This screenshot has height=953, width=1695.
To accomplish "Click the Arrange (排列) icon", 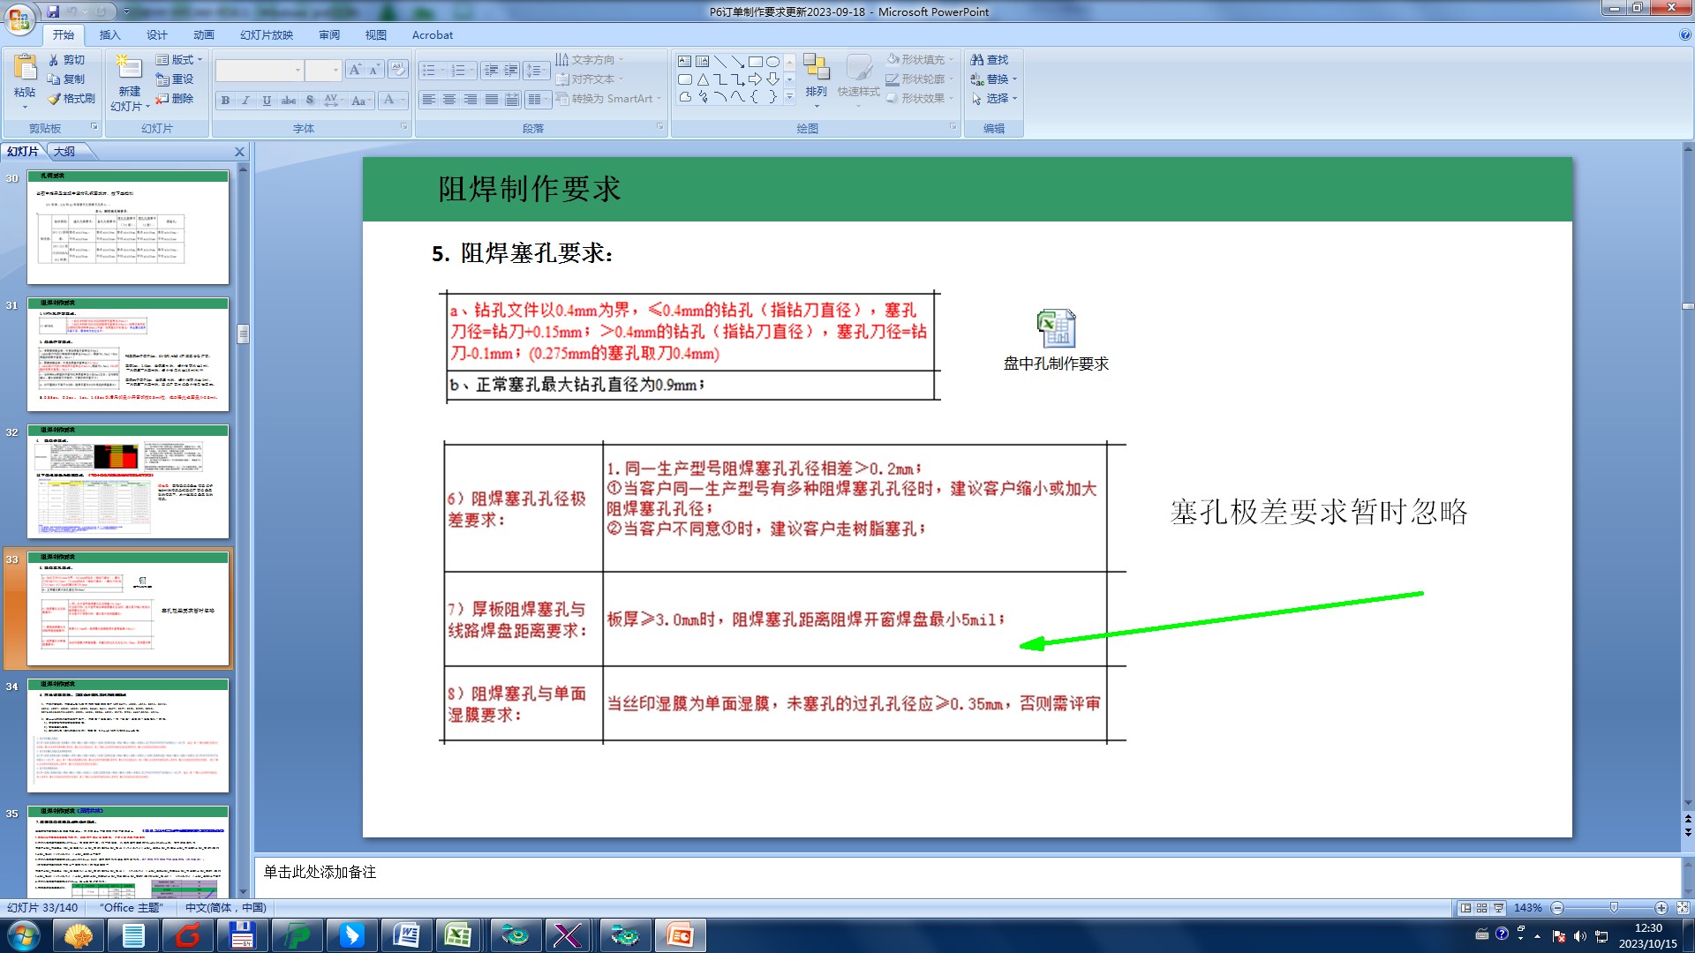I will click(816, 69).
